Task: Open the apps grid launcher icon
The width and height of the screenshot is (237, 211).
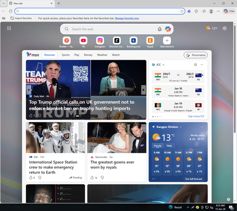Action: [9, 28]
